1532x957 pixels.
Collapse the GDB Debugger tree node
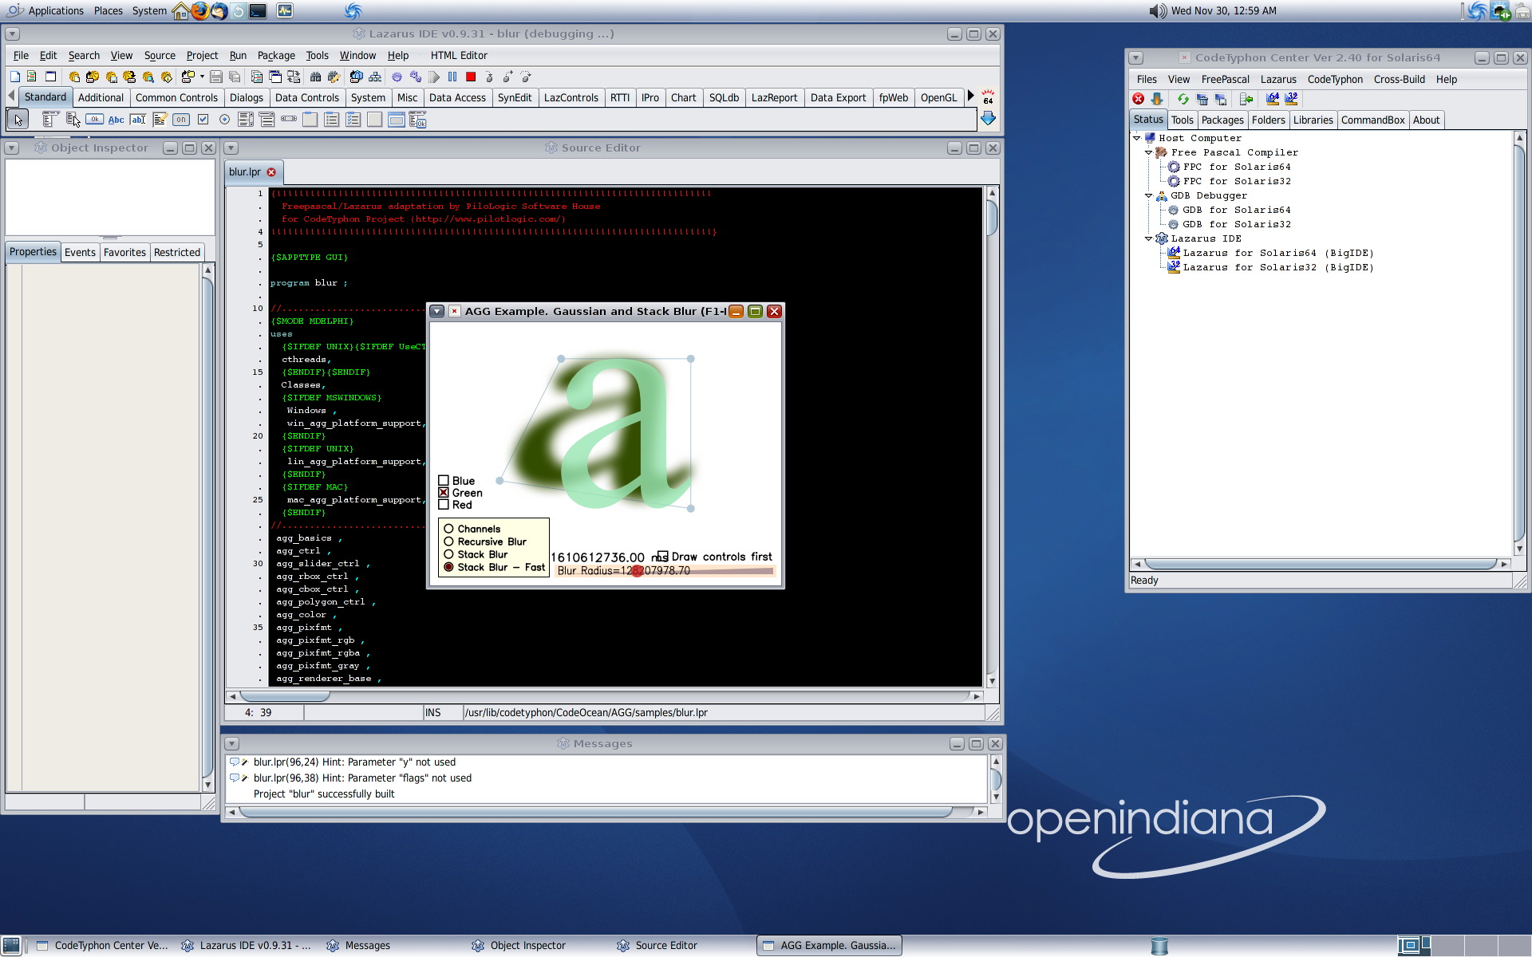click(1149, 195)
